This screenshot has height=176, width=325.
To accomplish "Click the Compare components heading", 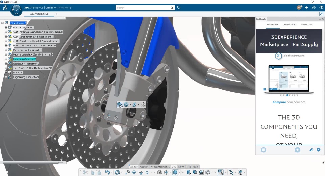I will point(289,102).
